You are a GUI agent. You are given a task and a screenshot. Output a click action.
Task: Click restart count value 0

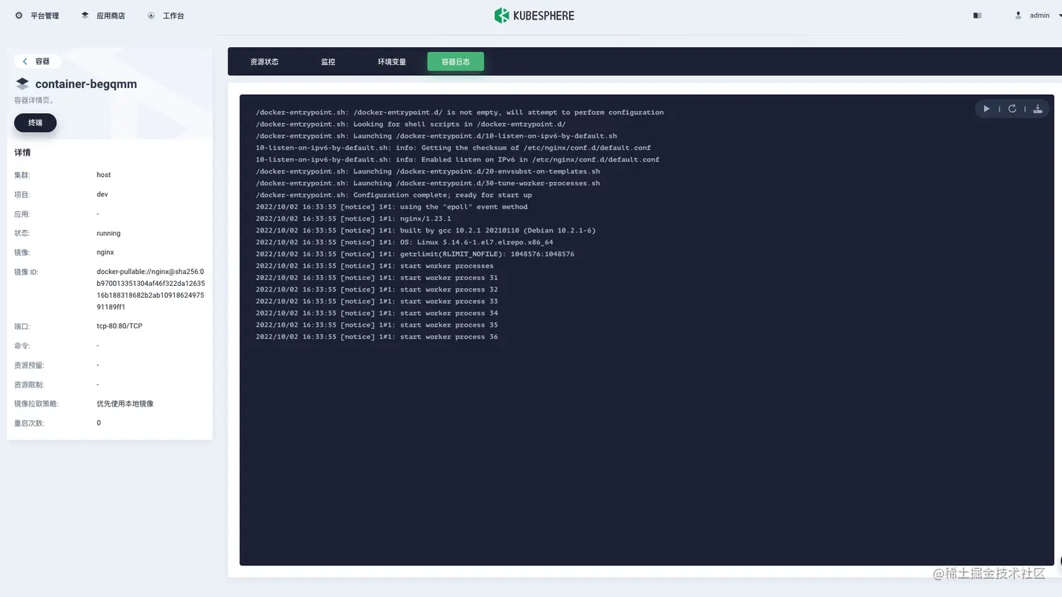(x=99, y=423)
